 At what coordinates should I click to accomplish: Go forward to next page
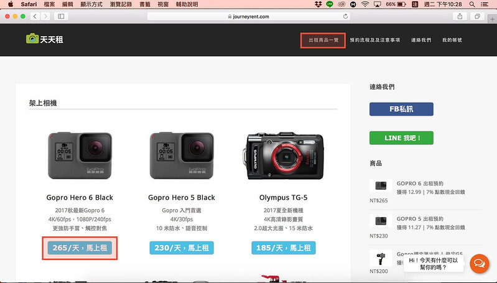(x=45, y=16)
